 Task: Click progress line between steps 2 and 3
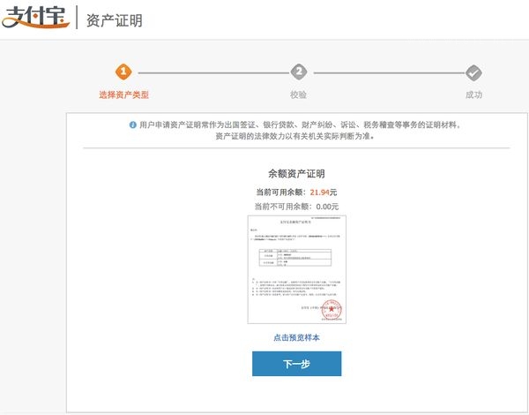coord(386,72)
